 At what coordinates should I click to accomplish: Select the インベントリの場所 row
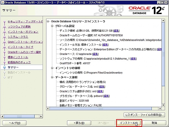coord(91,73)
